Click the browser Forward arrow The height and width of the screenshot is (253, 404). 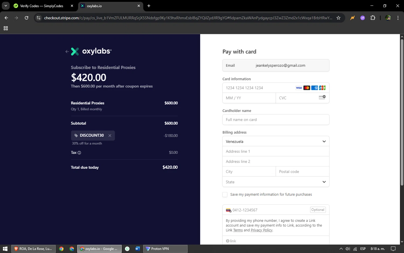16,18
